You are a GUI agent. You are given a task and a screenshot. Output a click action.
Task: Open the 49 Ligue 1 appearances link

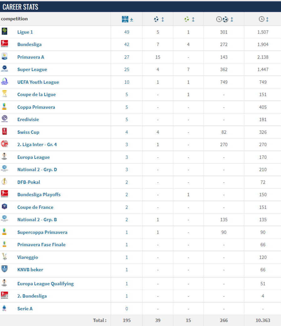[127, 32]
